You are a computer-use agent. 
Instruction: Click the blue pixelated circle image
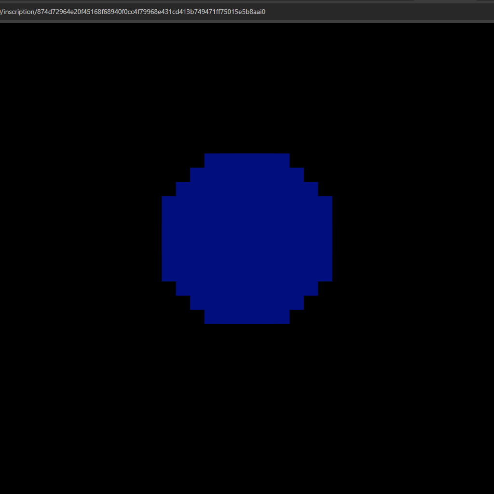click(247, 239)
